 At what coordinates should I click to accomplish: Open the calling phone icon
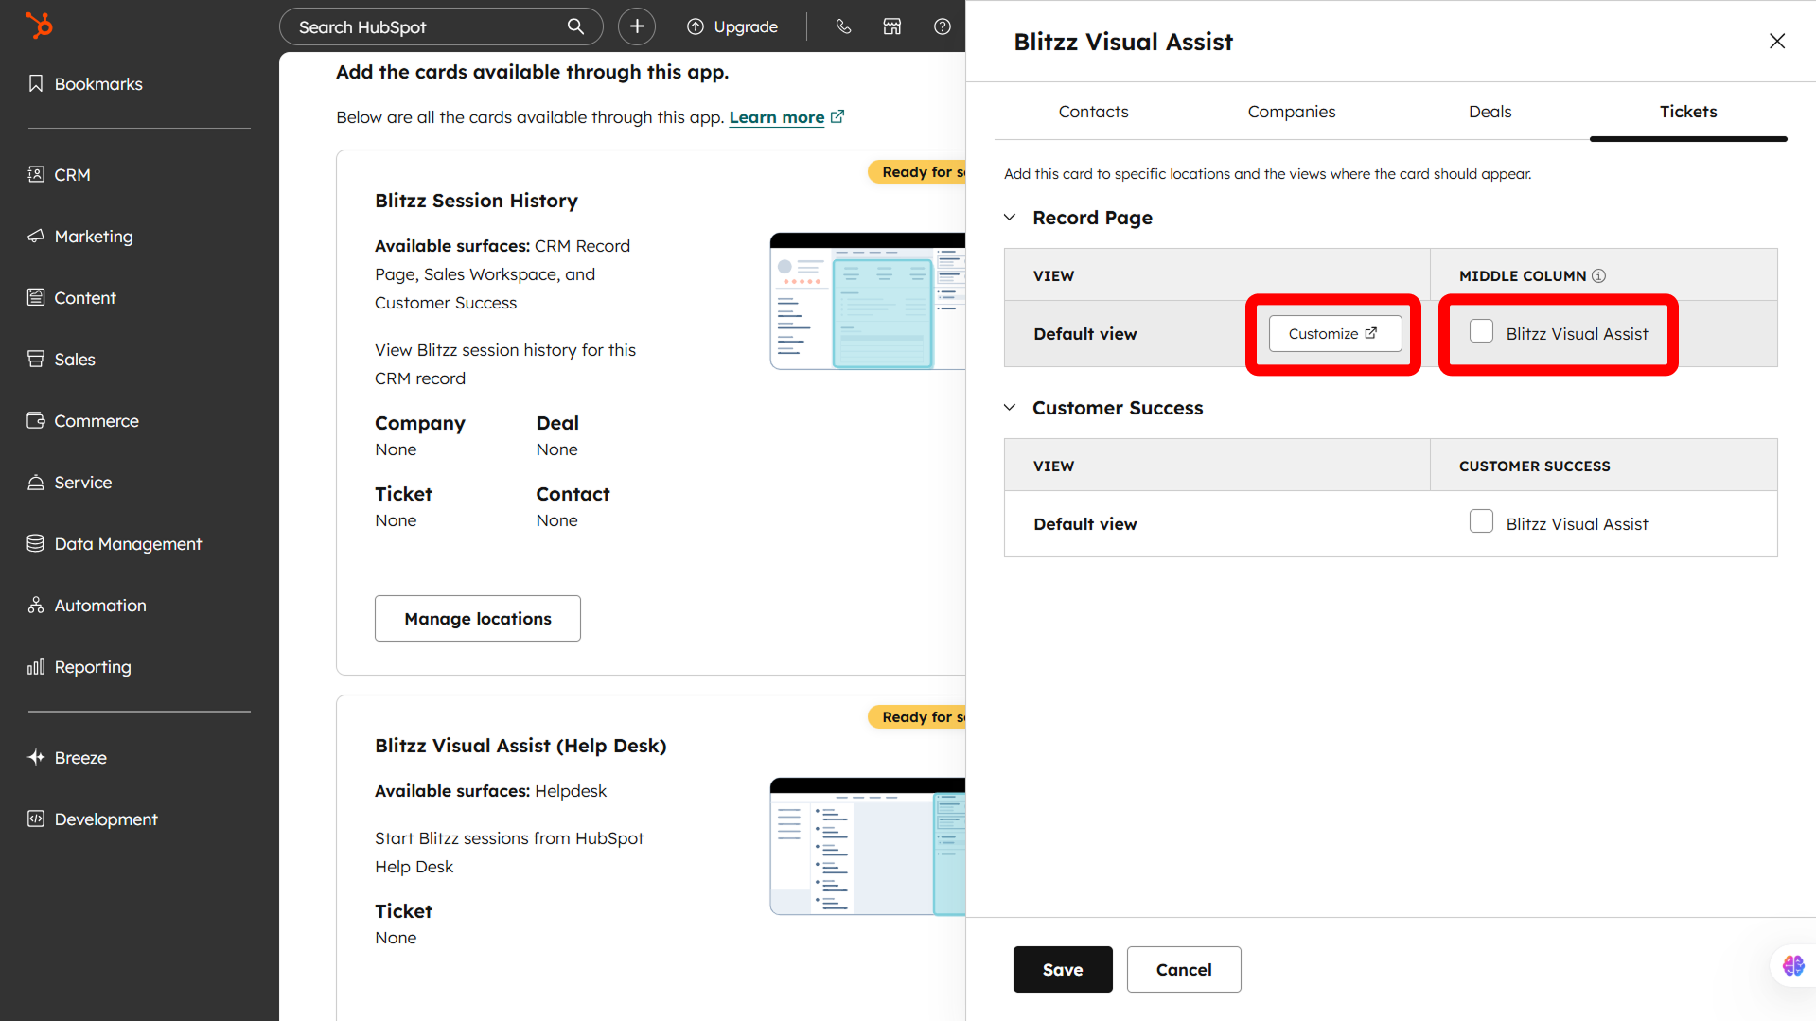843,26
